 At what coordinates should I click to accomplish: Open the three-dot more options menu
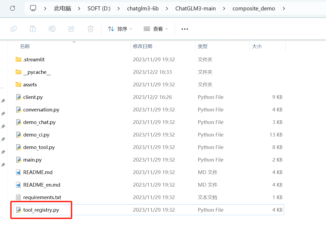(185, 29)
